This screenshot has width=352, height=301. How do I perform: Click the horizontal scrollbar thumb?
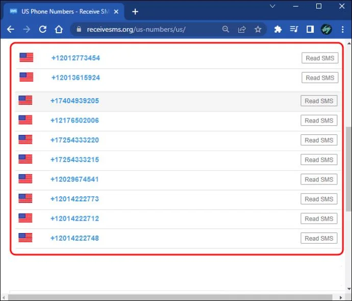click(x=170, y=297)
